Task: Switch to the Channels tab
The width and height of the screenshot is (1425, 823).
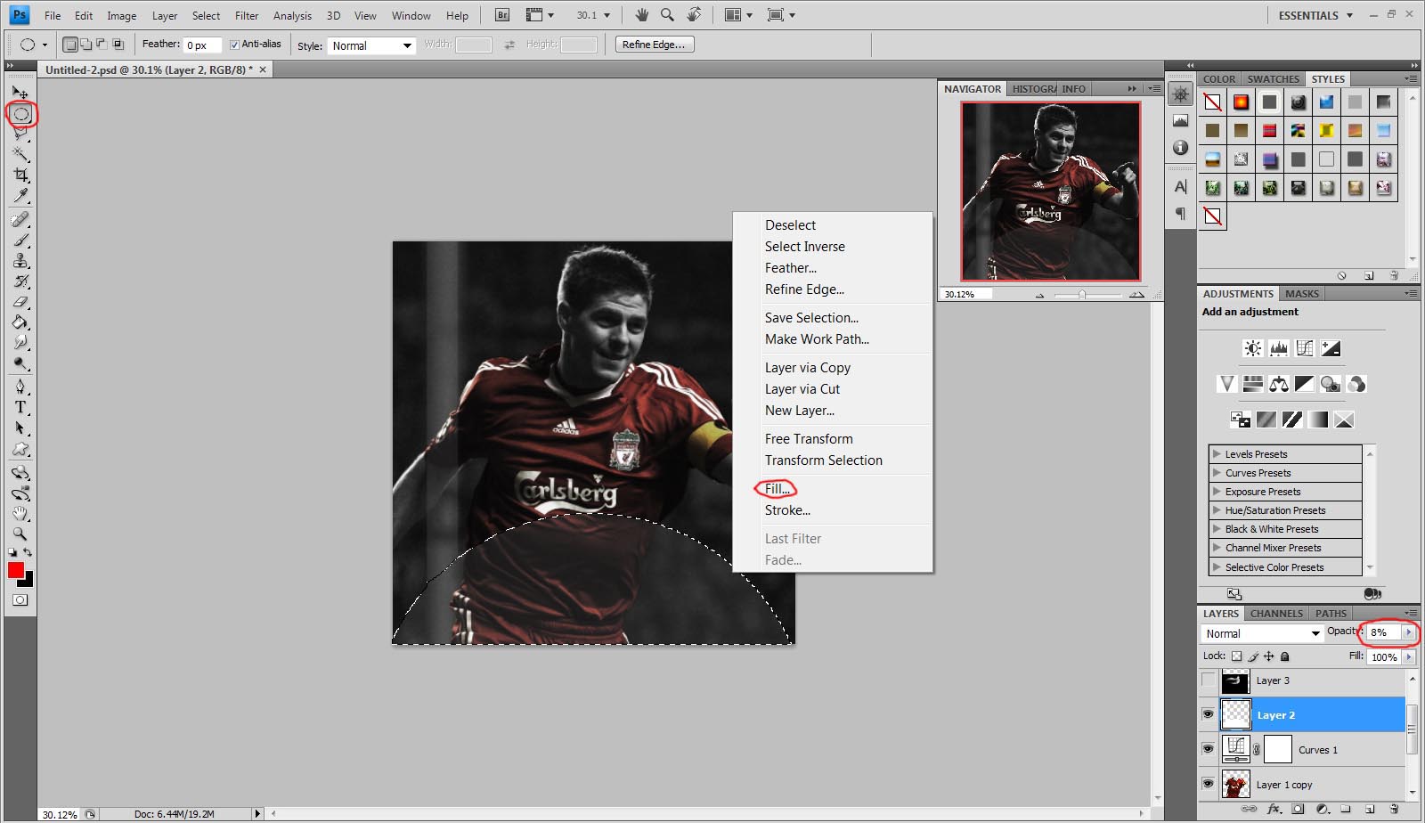Action: (1276, 614)
